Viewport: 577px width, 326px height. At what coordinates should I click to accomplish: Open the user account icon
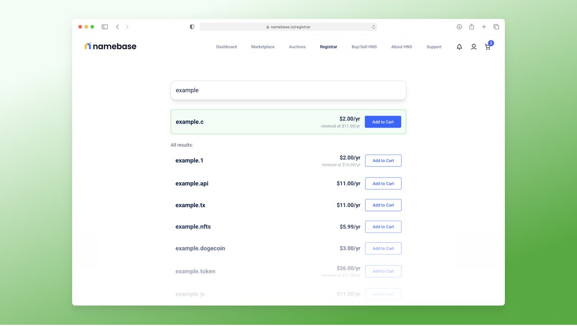click(x=474, y=47)
